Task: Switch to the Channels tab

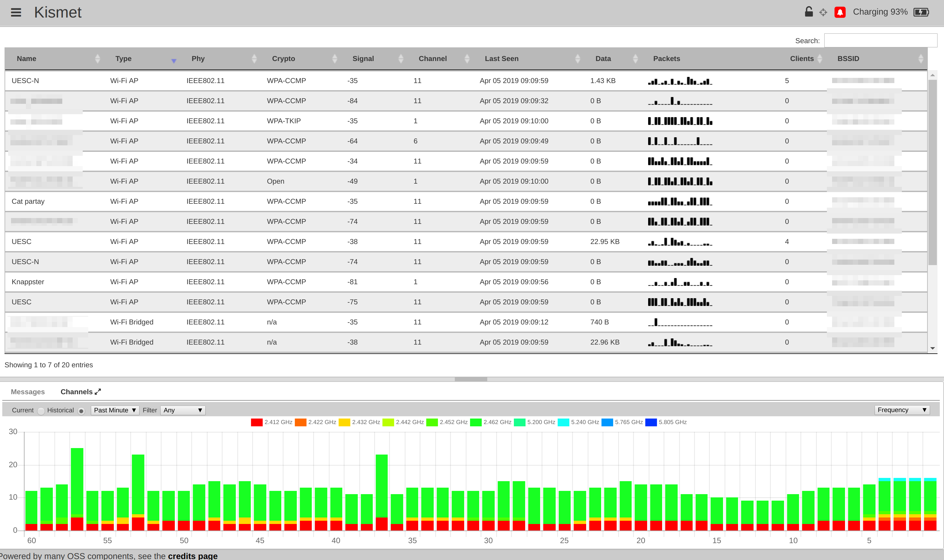Action: coord(76,392)
